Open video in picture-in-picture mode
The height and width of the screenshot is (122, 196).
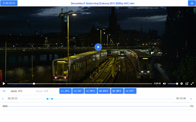pyautogui.click(x=187, y=84)
